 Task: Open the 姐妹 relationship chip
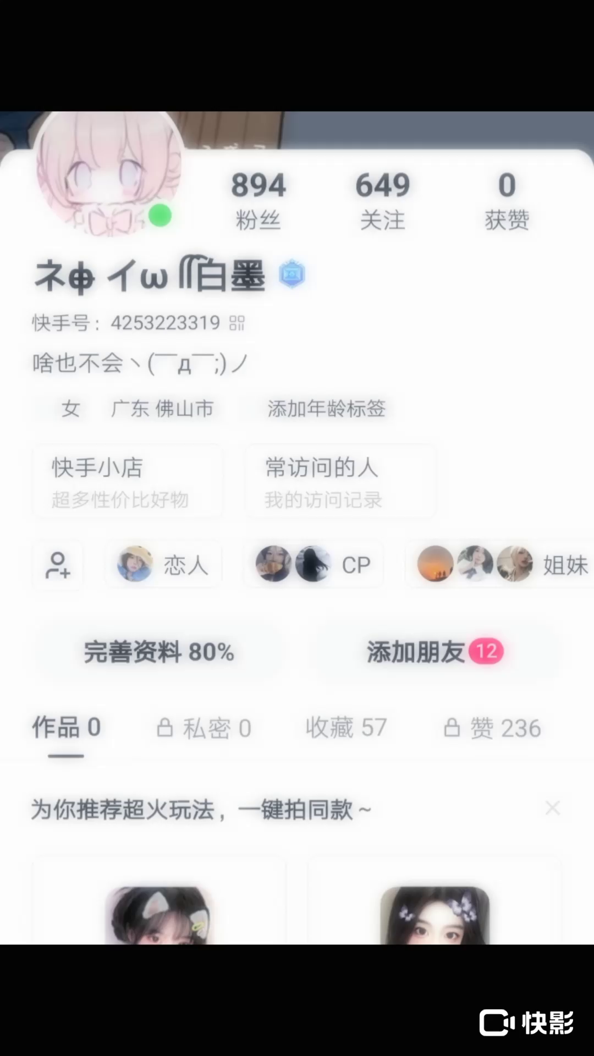500,565
